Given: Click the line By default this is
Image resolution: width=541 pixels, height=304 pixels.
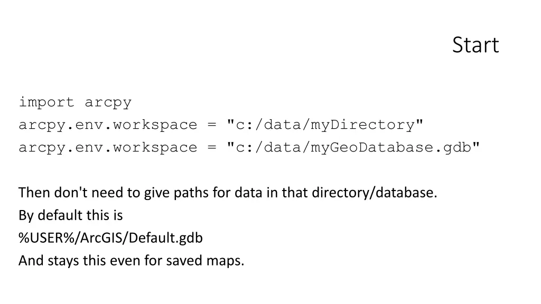Looking at the screenshot, I should pos(71,215).
